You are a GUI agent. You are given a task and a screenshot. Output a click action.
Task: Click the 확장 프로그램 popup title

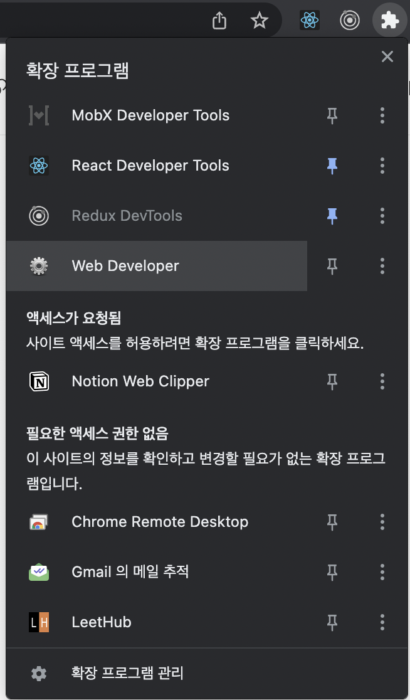[x=78, y=71]
